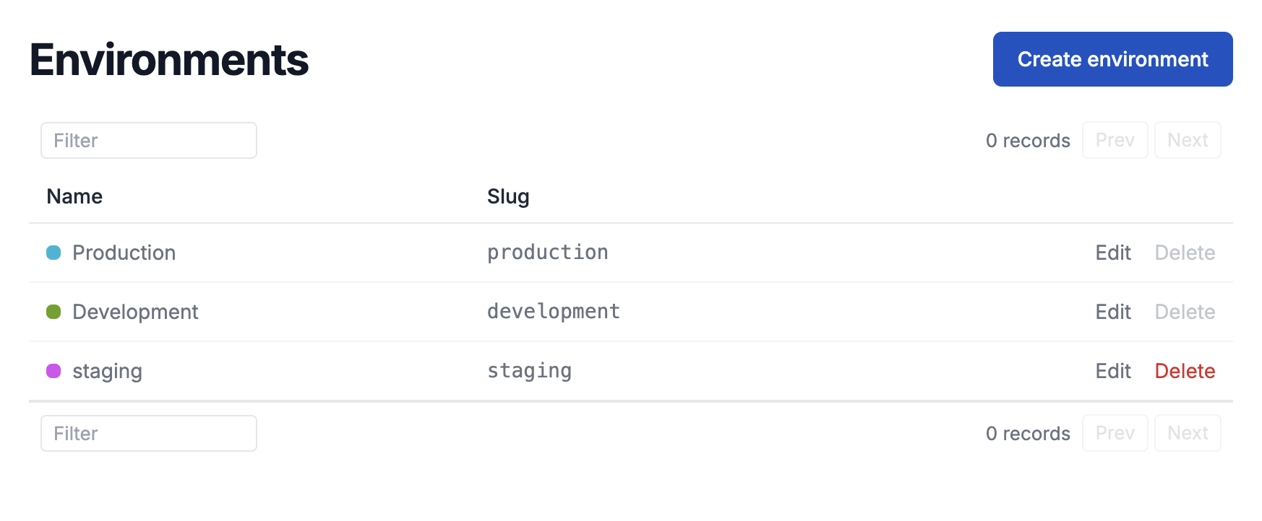1262x521 pixels.
Task: Click the Create environment button
Action: 1112,59
